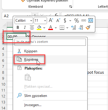Click the format painter brush icon
Viewport: 108px width, 110px height.
click(x=88, y=28)
